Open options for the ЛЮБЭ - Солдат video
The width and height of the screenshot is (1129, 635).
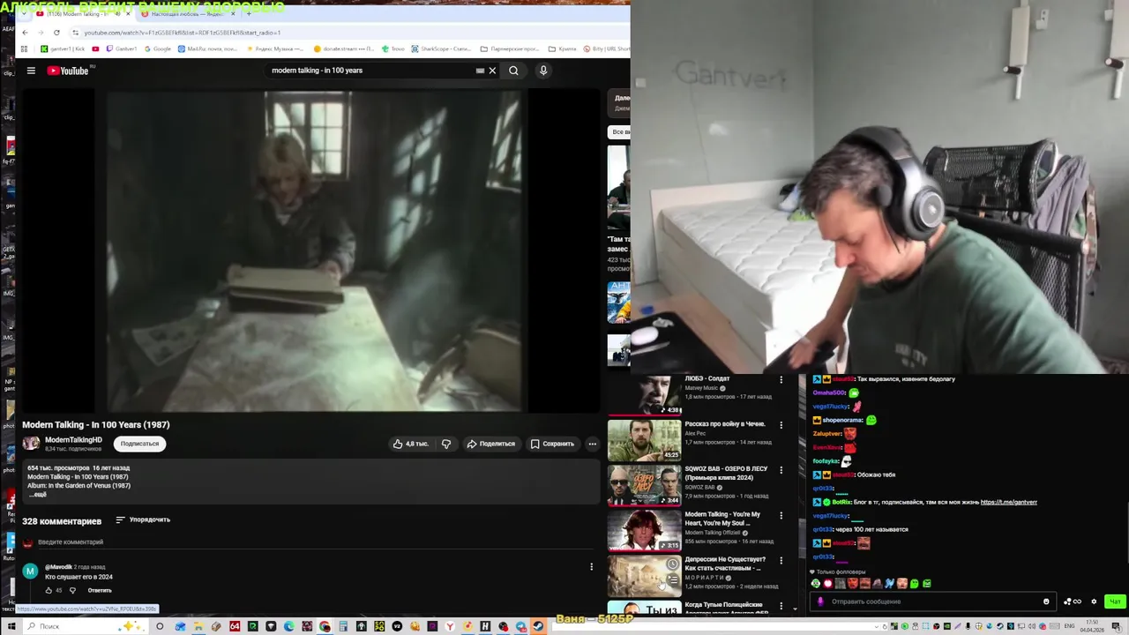[x=781, y=380]
